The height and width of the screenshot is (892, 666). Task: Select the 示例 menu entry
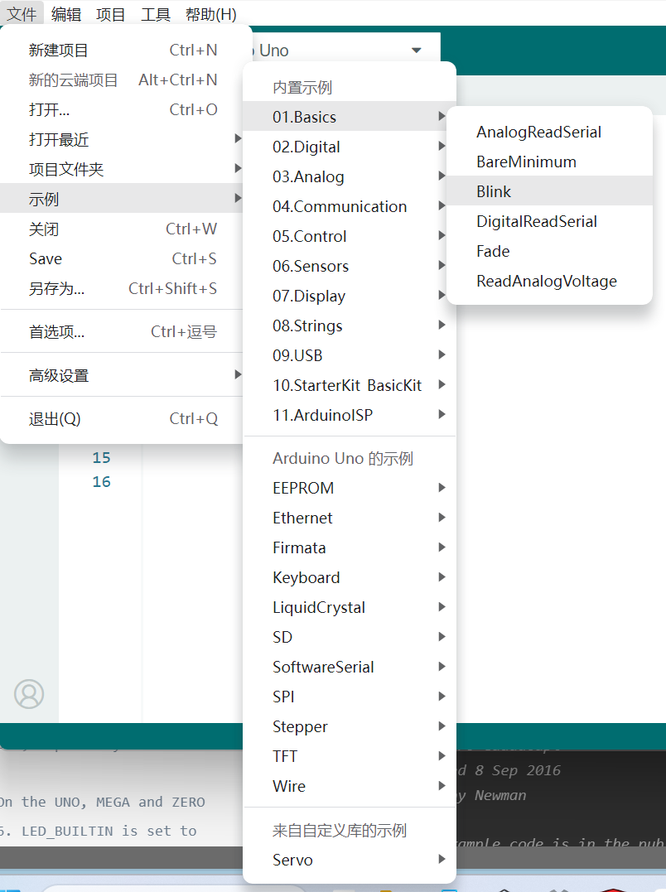[121, 199]
